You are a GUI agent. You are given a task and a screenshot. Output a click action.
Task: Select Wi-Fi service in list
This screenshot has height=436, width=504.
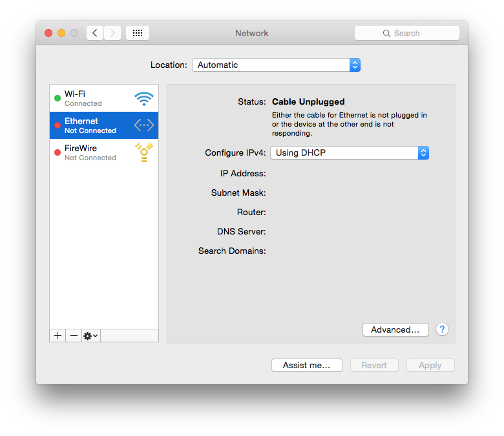pos(104,98)
